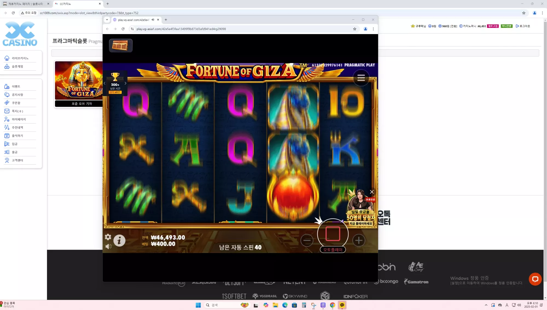Image resolution: width=547 pixels, height=310 pixels.
Task: Mute the play.vg-asia1.com tab audio
Action: click(x=153, y=20)
